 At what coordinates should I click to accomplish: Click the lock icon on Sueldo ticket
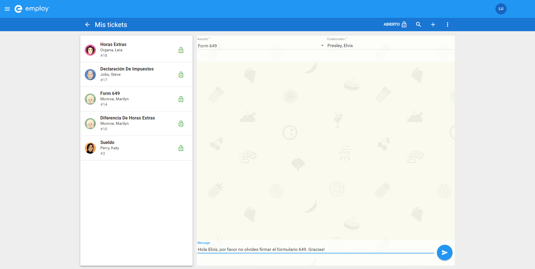[x=181, y=148]
